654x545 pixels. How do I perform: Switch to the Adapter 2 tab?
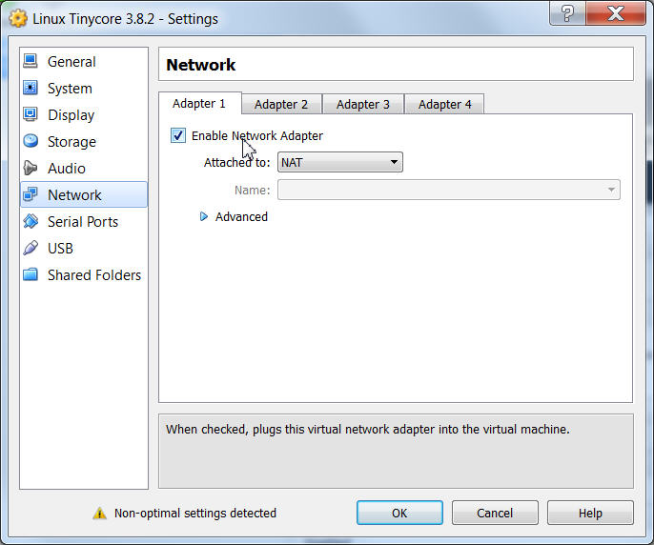coord(281,105)
